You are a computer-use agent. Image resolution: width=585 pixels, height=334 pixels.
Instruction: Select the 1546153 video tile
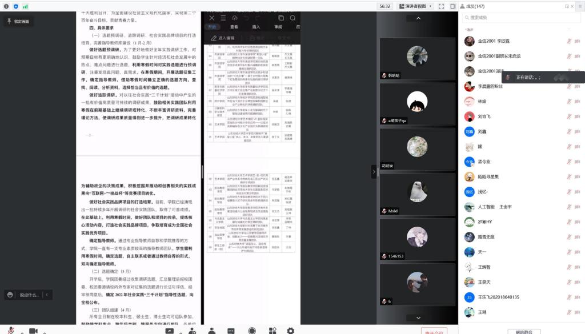pyautogui.click(x=417, y=239)
